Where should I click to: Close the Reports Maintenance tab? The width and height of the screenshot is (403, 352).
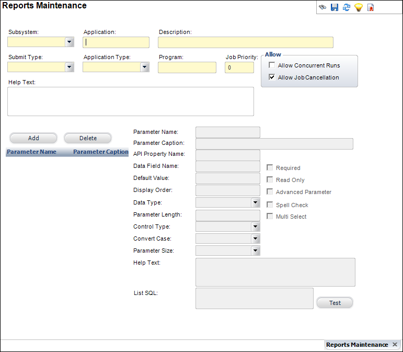click(x=395, y=344)
